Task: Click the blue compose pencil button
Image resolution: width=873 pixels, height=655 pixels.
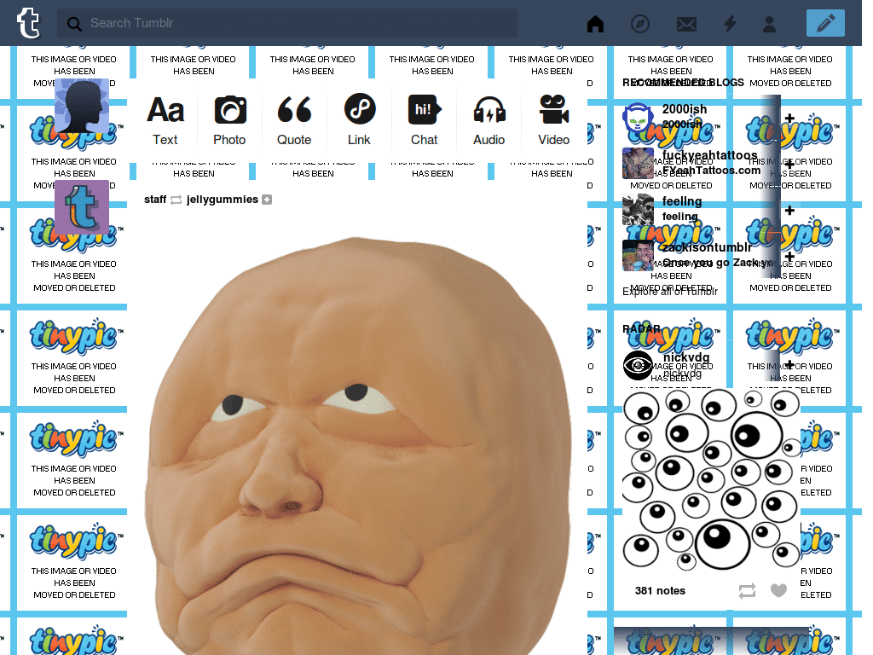Action: tap(825, 23)
